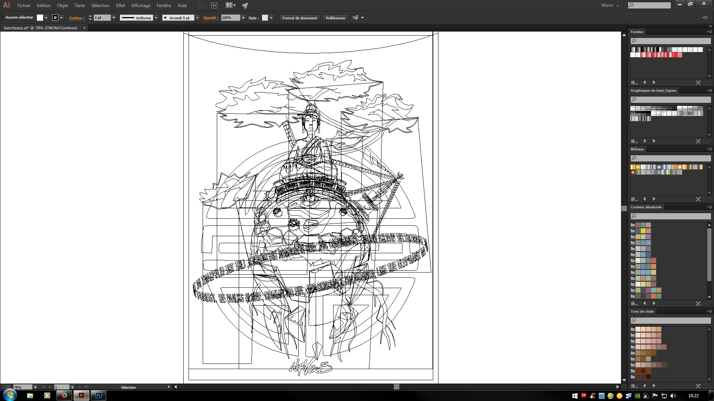Click the align to selection icon in control bar
The image size is (714, 401).
[x=356, y=18]
